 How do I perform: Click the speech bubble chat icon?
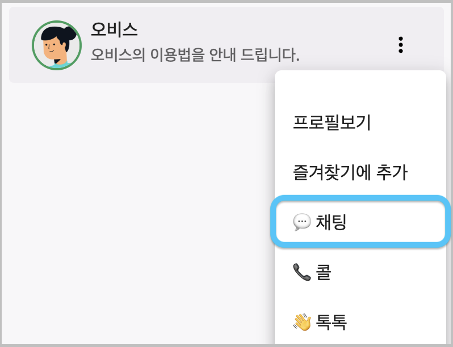301,222
